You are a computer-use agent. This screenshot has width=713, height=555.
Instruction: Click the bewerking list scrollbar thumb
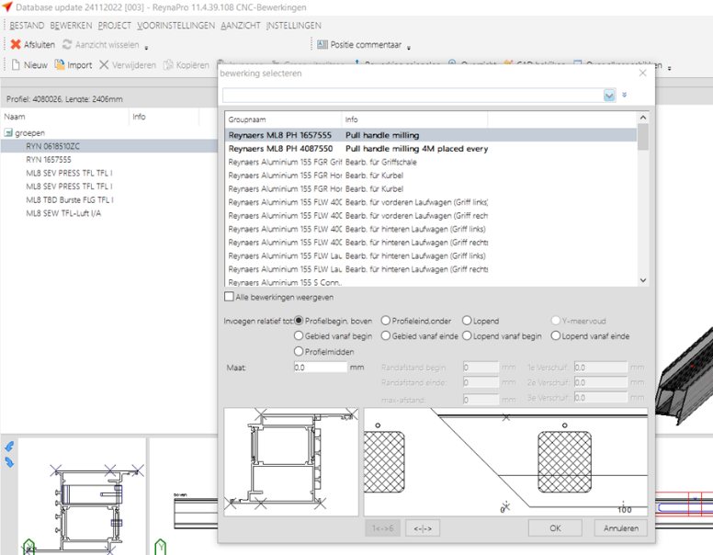pos(643,137)
